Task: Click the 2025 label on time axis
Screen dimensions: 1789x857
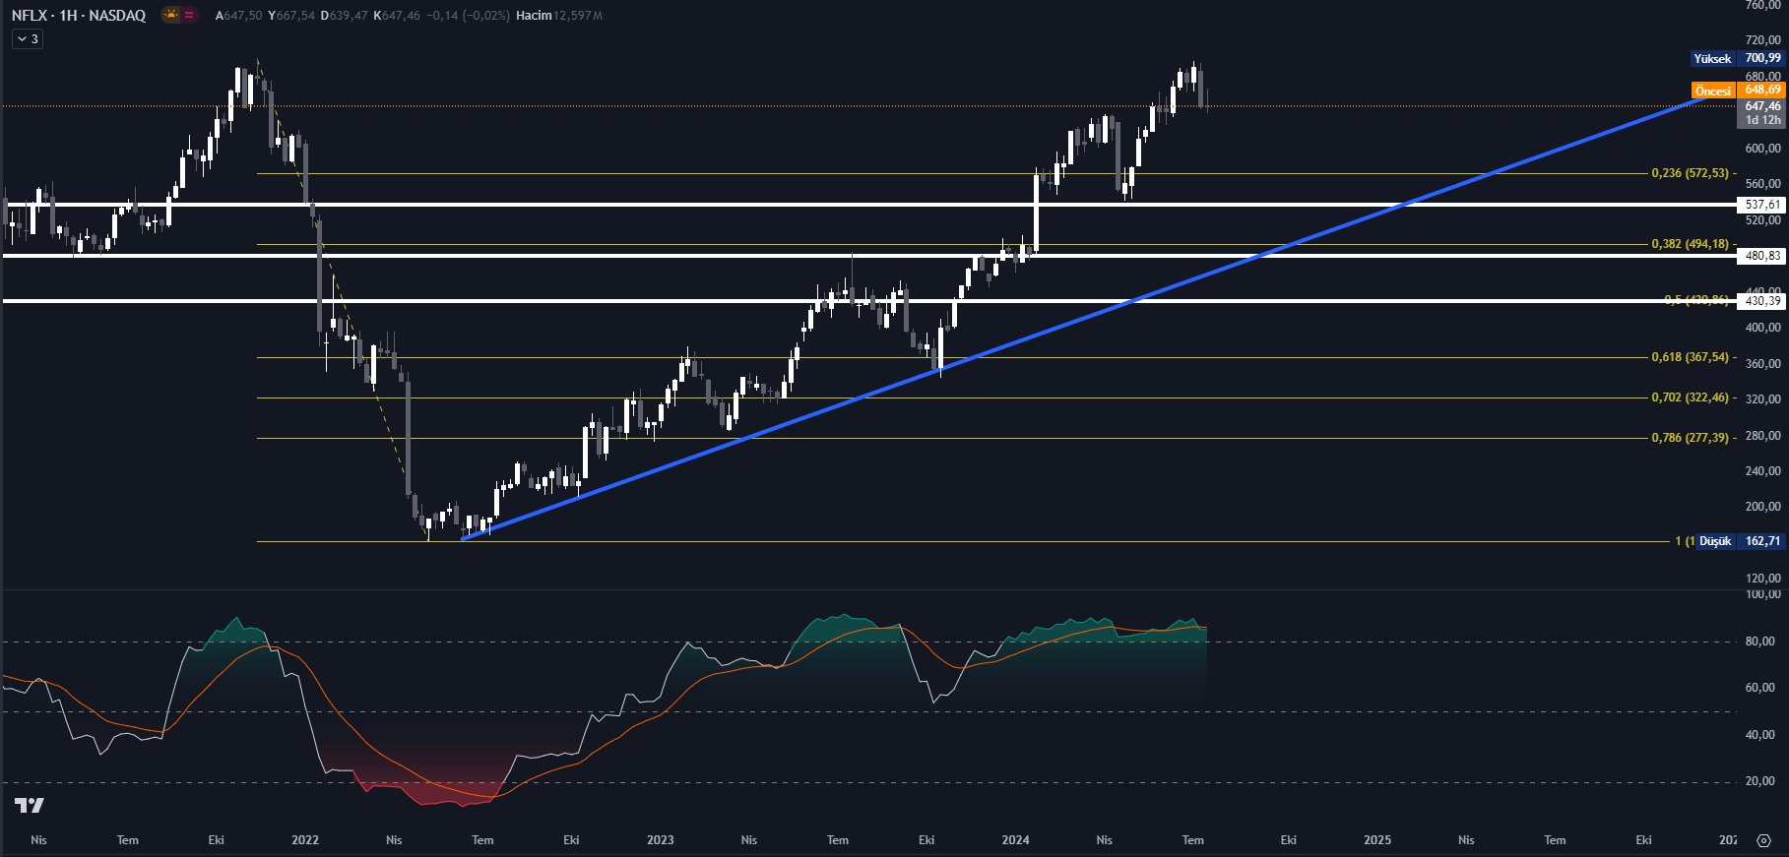Action: pyautogui.click(x=1377, y=840)
